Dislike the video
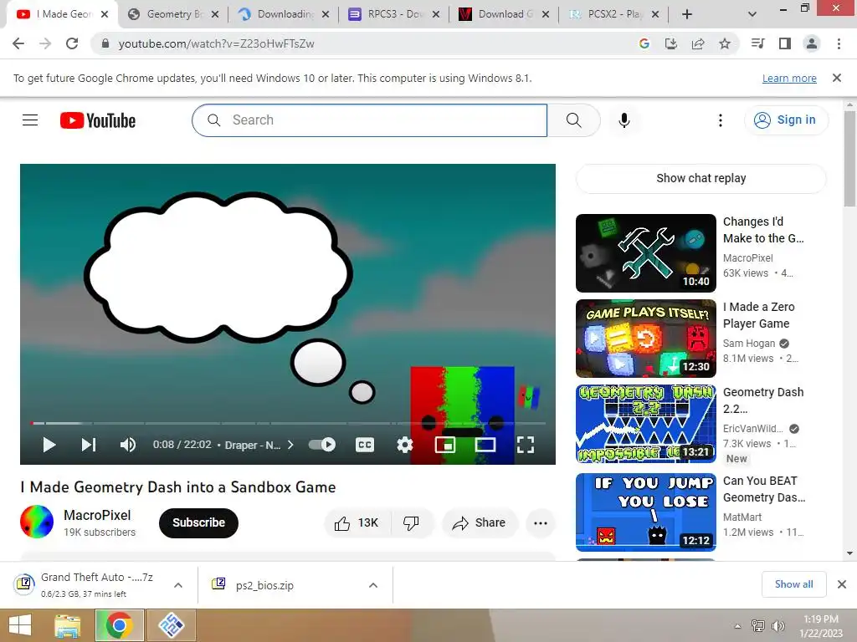This screenshot has height=642, width=857. point(412,523)
